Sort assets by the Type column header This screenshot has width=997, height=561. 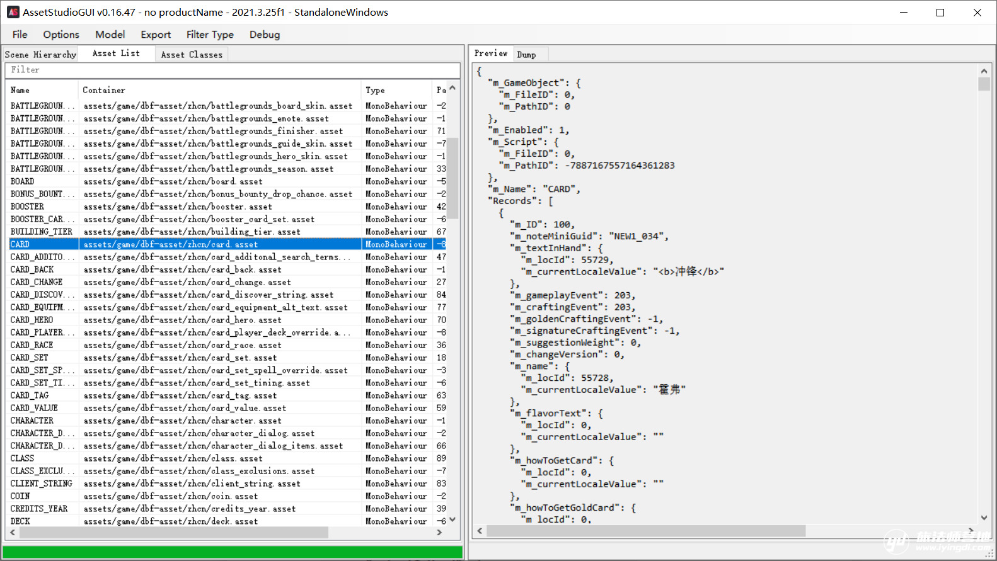[x=396, y=90]
